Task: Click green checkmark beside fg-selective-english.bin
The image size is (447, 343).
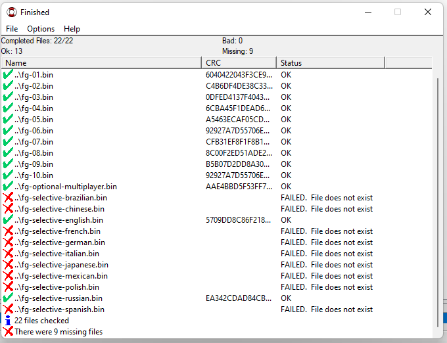Action: click(8, 219)
